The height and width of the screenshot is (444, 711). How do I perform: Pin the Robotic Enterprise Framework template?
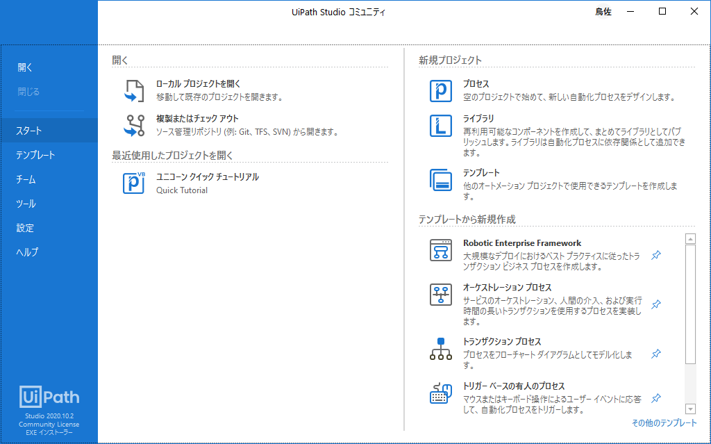pos(655,255)
